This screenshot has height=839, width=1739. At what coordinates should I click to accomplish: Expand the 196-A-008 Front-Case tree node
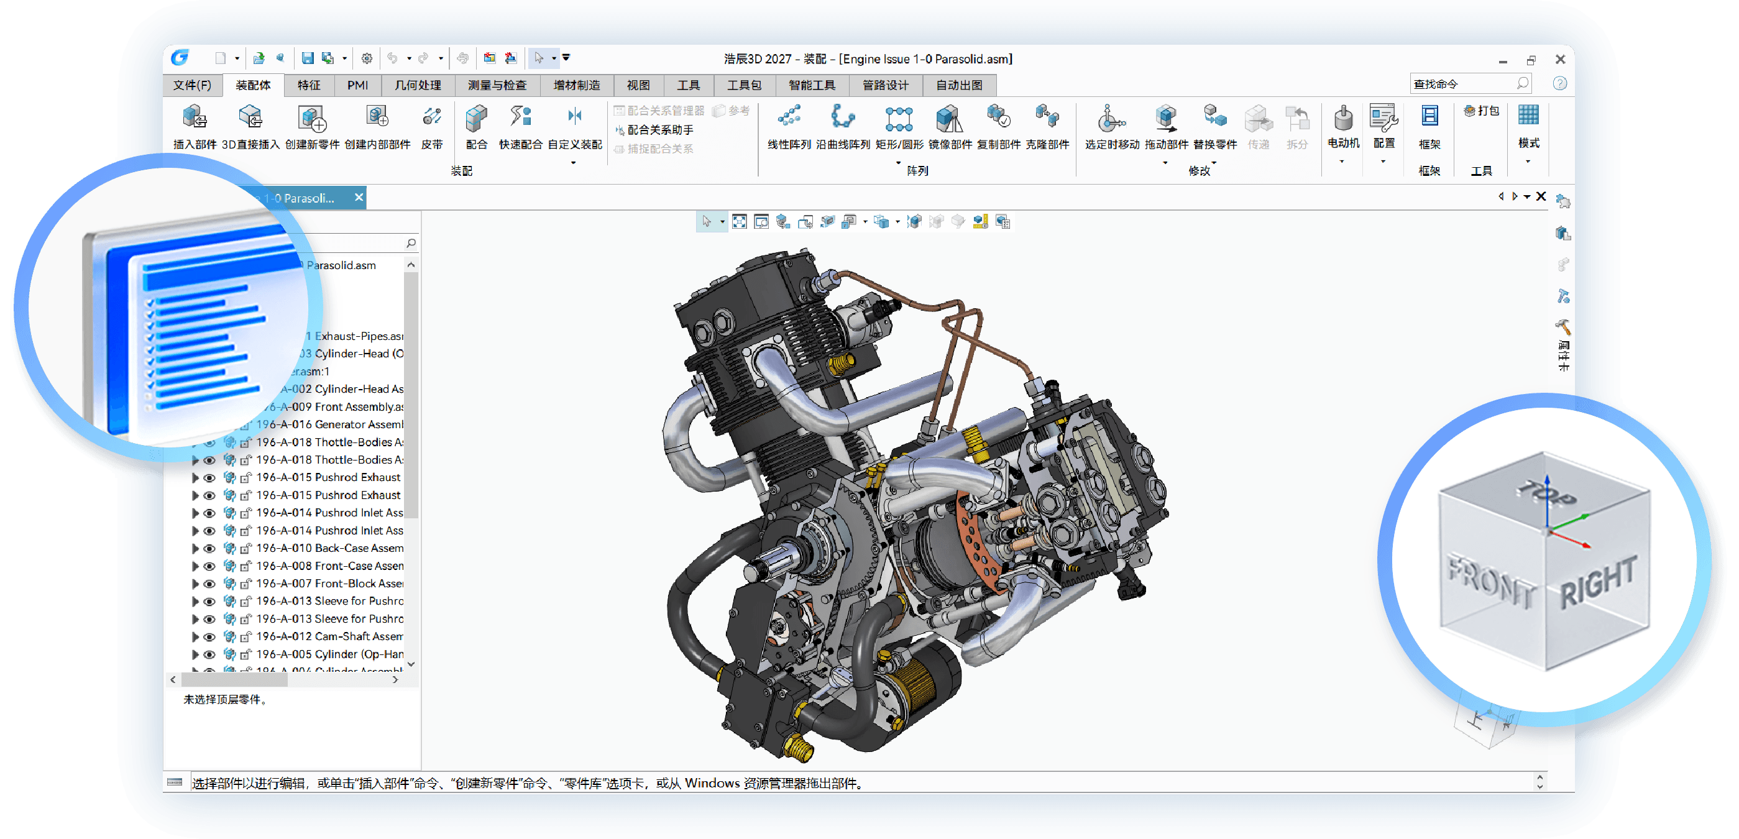pyautogui.click(x=195, y=566)
